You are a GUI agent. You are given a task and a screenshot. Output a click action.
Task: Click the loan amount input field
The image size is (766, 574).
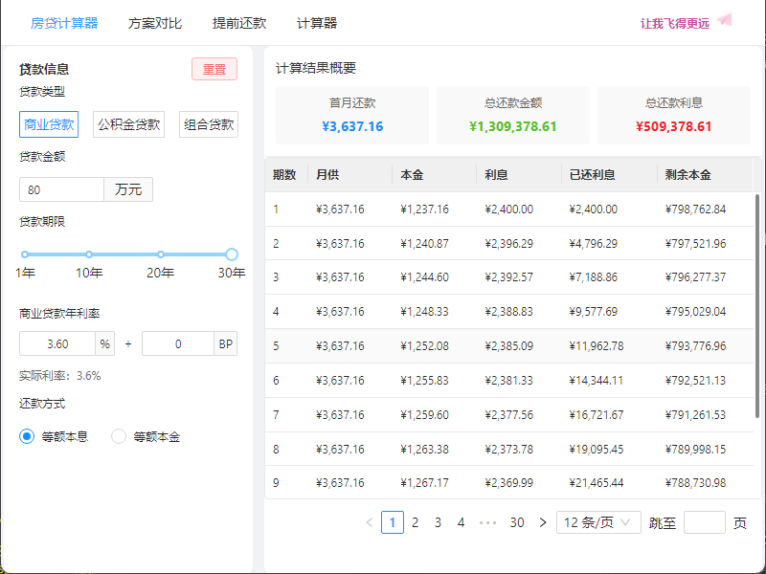[61, 189]
